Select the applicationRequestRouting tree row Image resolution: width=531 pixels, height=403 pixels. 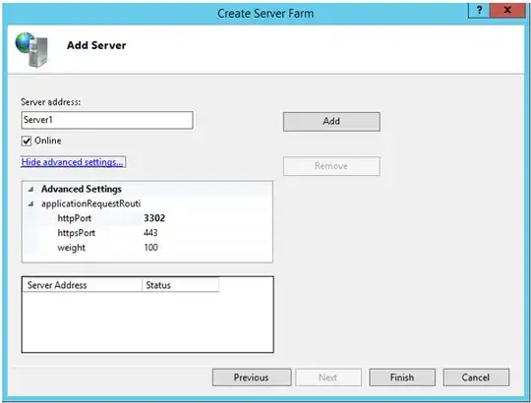pyautogui.click(x=147, y=203)
